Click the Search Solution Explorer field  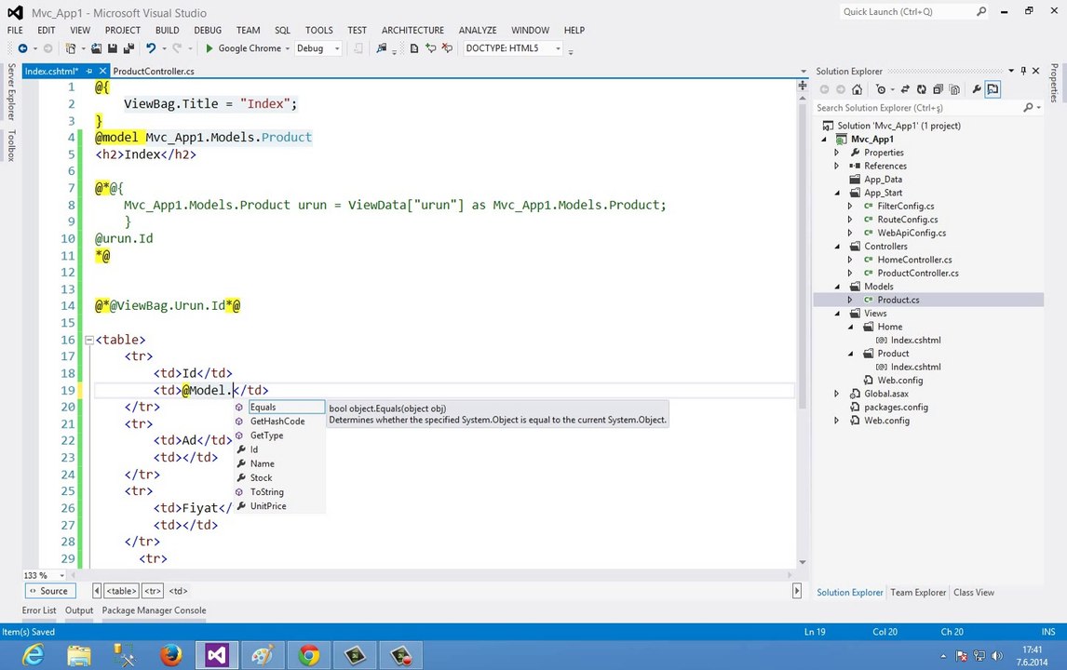point(918,107)
